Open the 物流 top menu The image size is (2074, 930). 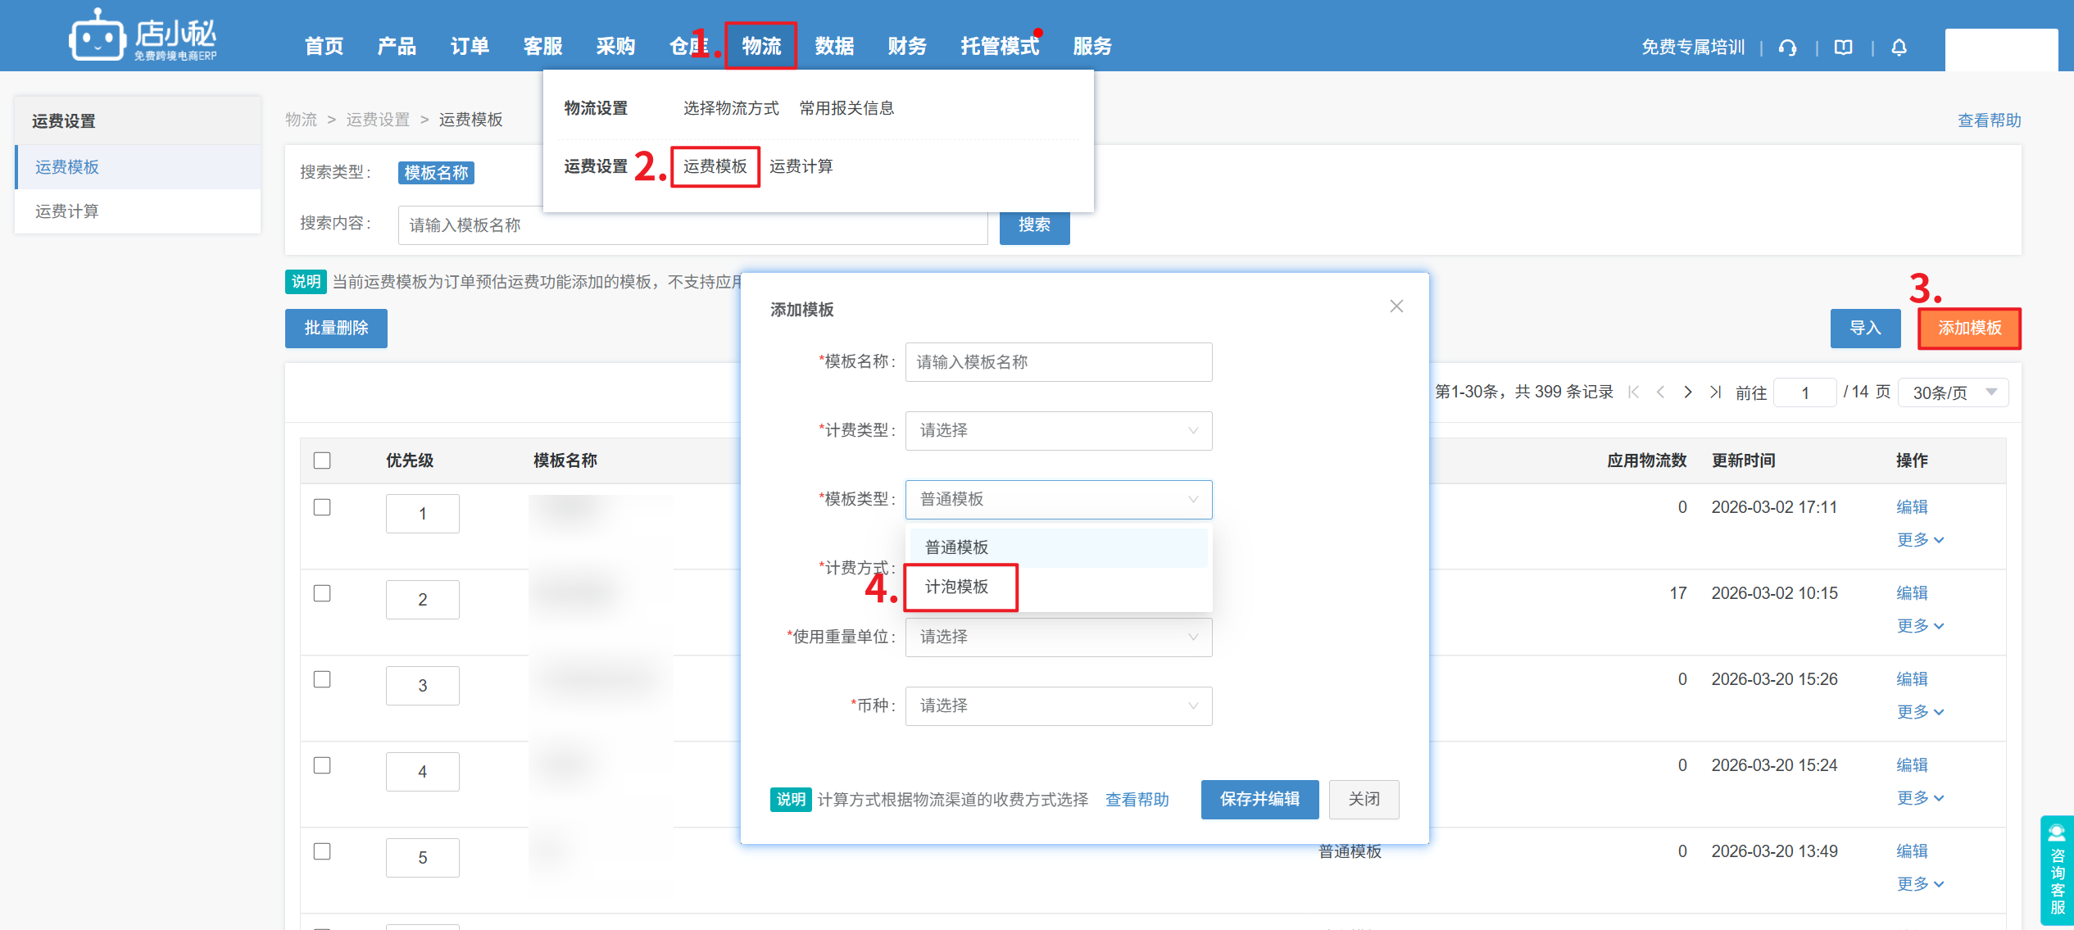click(760, 47)
